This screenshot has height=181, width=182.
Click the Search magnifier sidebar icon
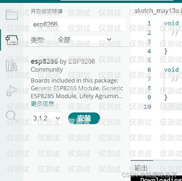(x=11, y=116)
